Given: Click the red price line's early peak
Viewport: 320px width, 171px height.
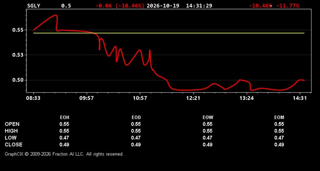Looking at the screenshot, I should [x=55, y=15].
